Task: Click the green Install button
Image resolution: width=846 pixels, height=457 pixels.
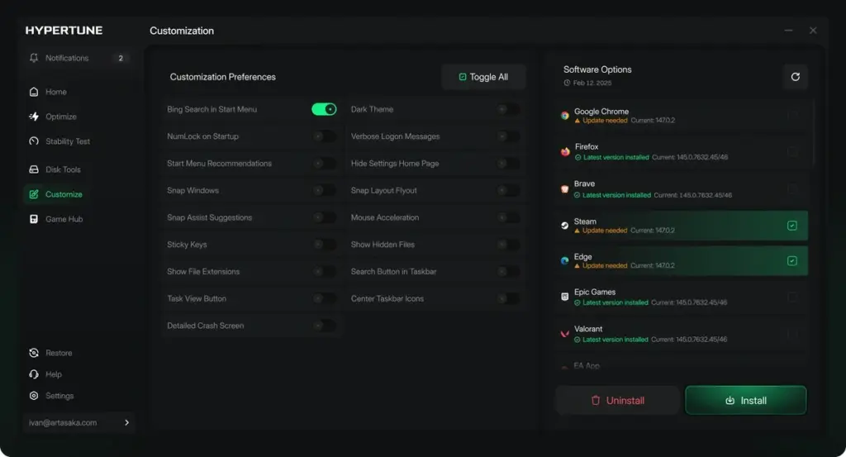Action: pos(746,400)
